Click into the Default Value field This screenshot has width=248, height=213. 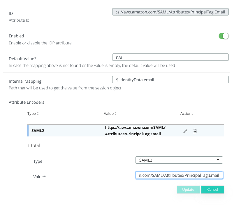click(170, 57)
